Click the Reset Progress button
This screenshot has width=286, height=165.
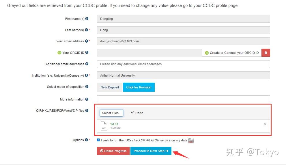[113, 151]
